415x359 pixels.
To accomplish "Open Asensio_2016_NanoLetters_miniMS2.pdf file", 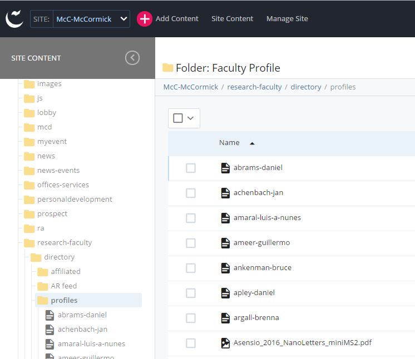I will pyautogui.click(x=302, y=343).
